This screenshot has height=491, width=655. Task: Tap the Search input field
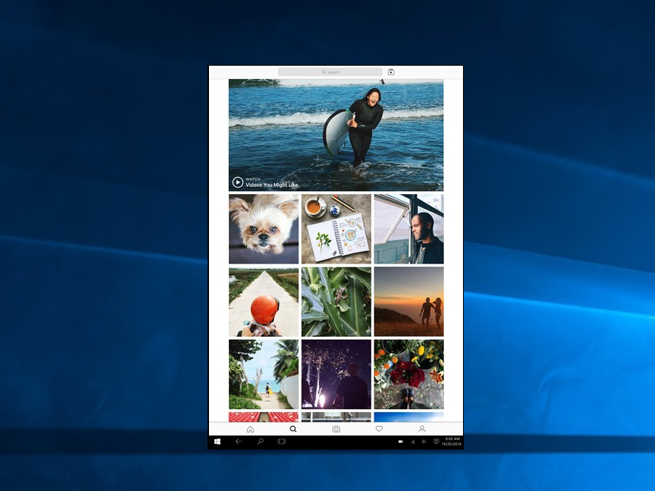tap(330, 72)
